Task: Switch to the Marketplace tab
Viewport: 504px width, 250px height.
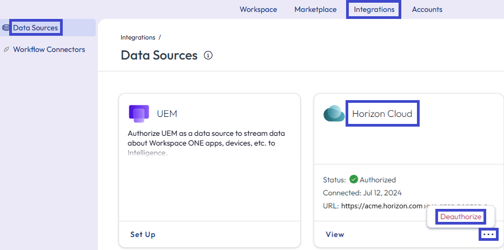Action: [315, 10]
